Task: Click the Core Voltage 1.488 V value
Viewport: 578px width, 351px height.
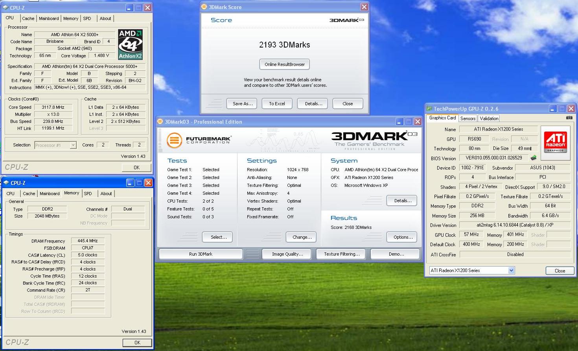Action: pos(102,56)
